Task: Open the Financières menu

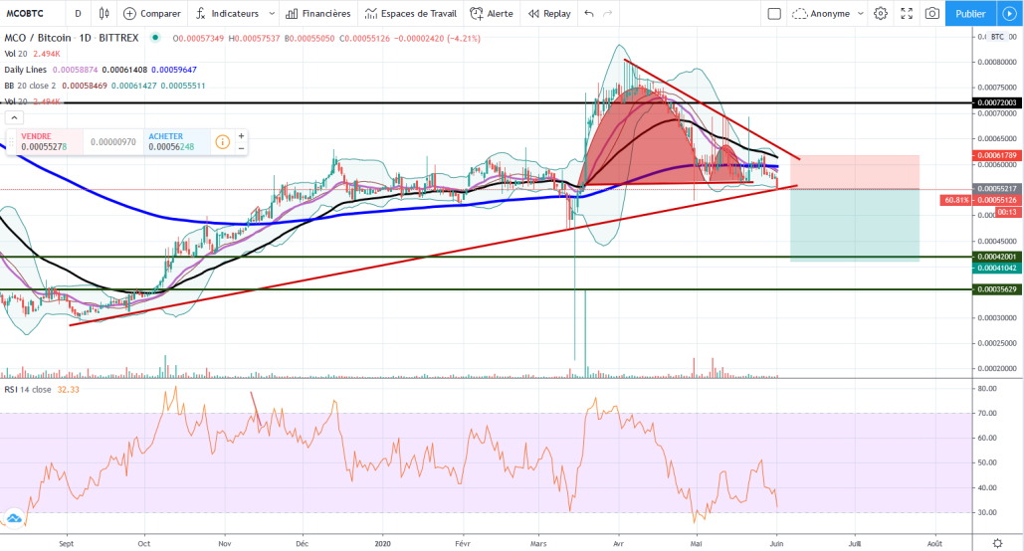Action: point(318,13)
